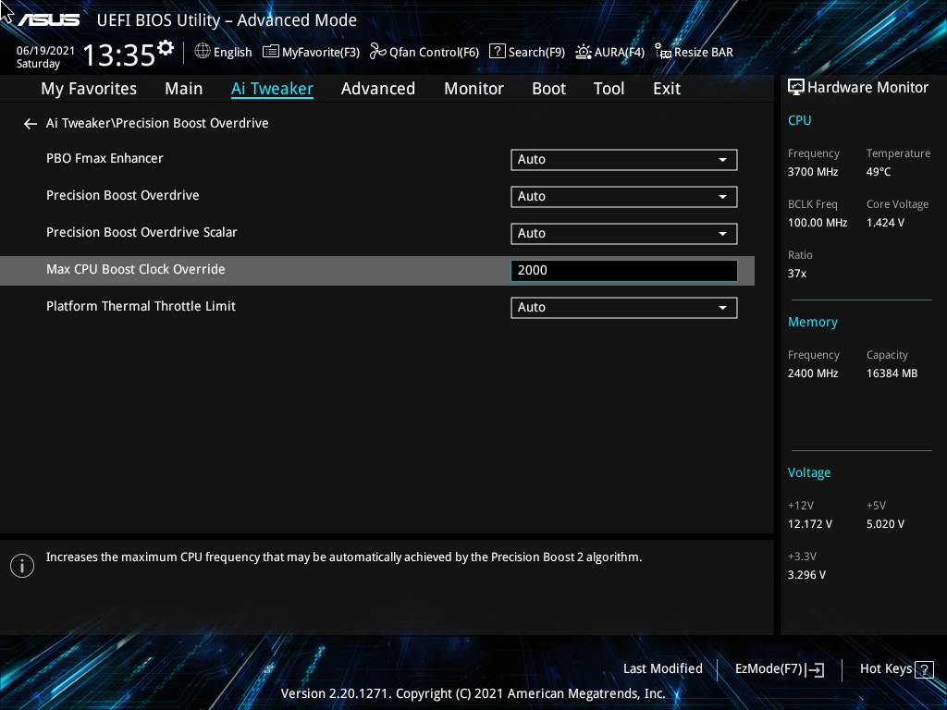Click the info icon in the description bar
This screenshot has height=710, width=947.
22,565
